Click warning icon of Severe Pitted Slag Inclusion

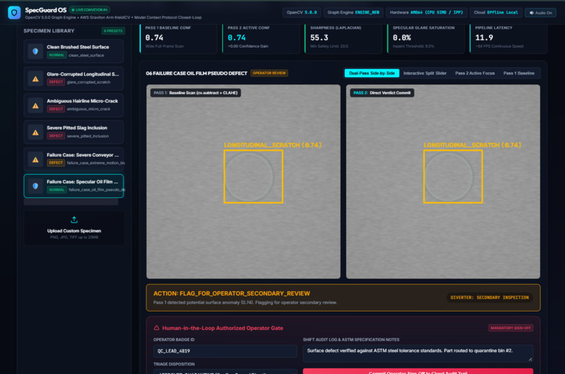click(35, 133)
